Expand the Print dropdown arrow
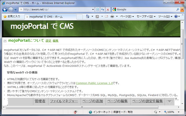Screen dimensions: 186x116 click(x=117, y=17)
